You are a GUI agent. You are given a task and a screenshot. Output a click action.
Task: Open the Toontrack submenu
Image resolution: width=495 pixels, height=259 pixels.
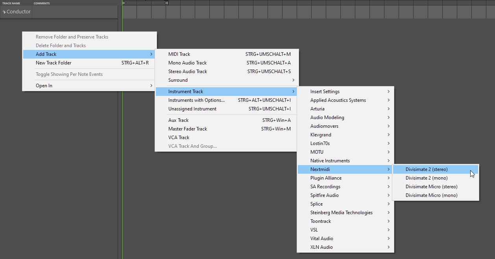click(x=345, y=221)
